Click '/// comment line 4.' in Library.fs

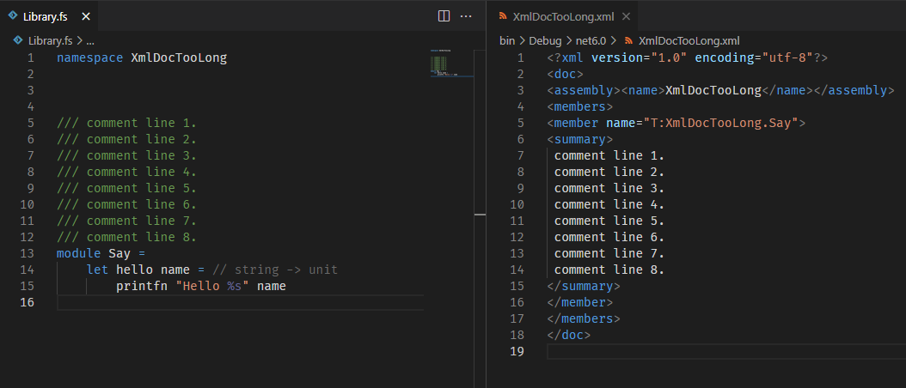(126, 172)
